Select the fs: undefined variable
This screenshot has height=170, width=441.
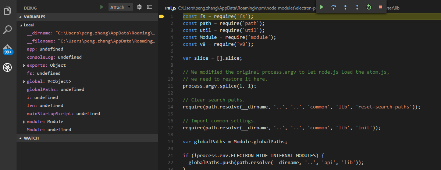87,73
